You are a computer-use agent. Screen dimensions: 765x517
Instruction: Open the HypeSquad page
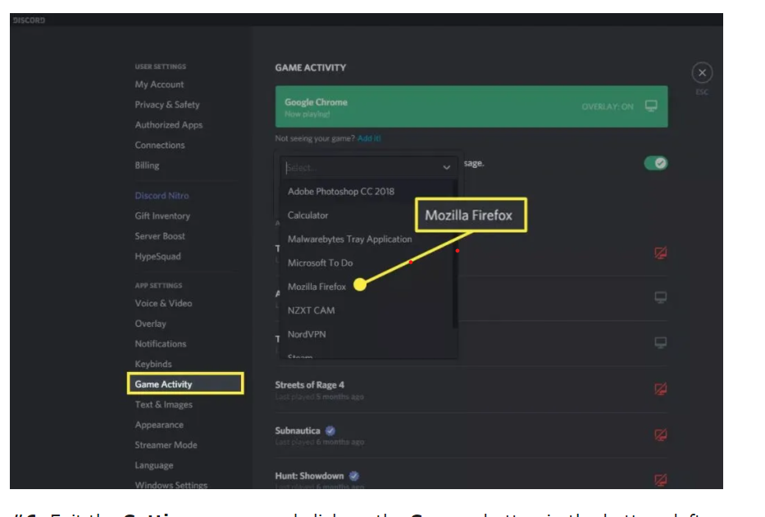(158, 256)
